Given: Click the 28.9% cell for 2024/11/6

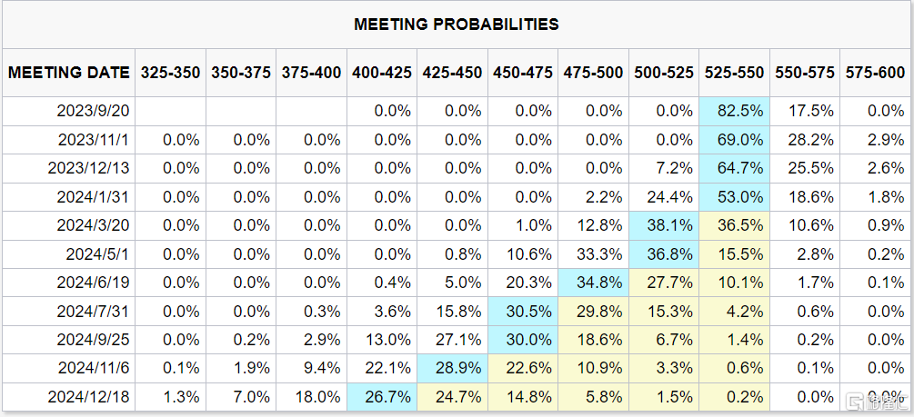Looking at the screenshot, I should pos(452,368).
